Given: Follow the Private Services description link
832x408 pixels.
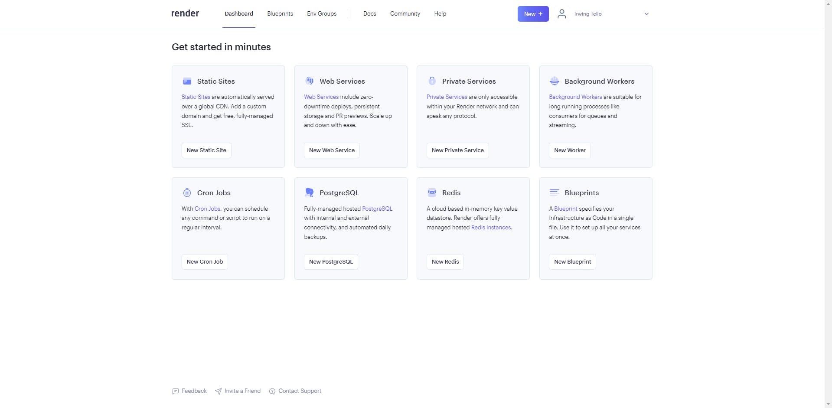Looking at the screenshot, I should pos(447,97).
